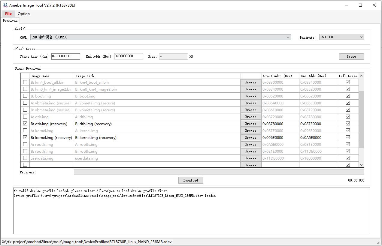Start flashing with the Download button
Image resolution: width=382 pixels, height=246 pixels.
point(191,180)
